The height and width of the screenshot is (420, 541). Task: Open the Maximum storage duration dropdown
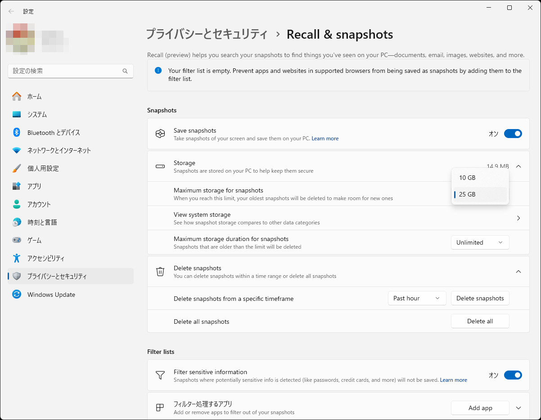pos(480,242)
